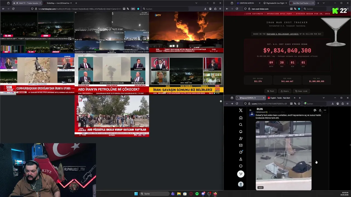Click taskbar Suche search box
351x197 pixels.
click(x=154, y=194)
